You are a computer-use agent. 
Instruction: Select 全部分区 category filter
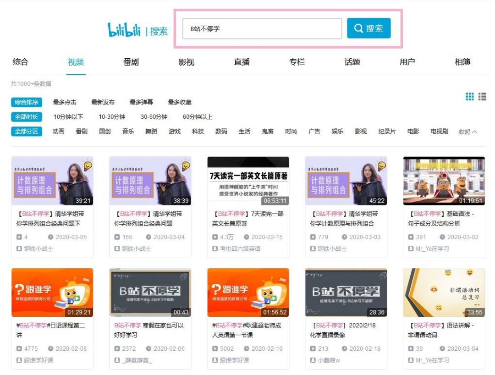tap(27, 131)
